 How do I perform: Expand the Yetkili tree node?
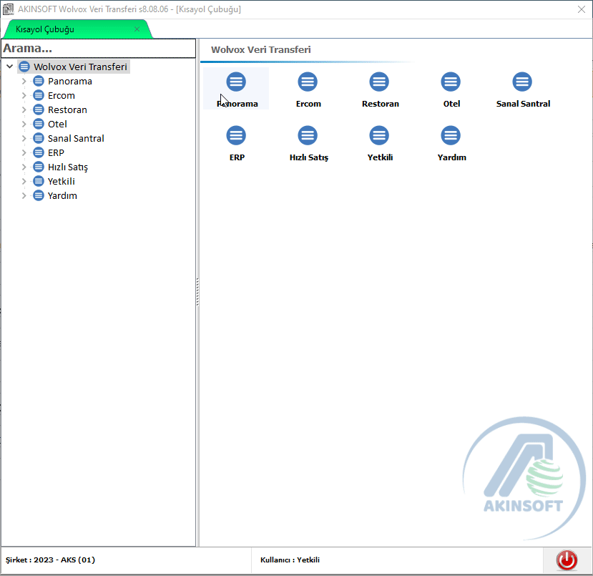24,182
